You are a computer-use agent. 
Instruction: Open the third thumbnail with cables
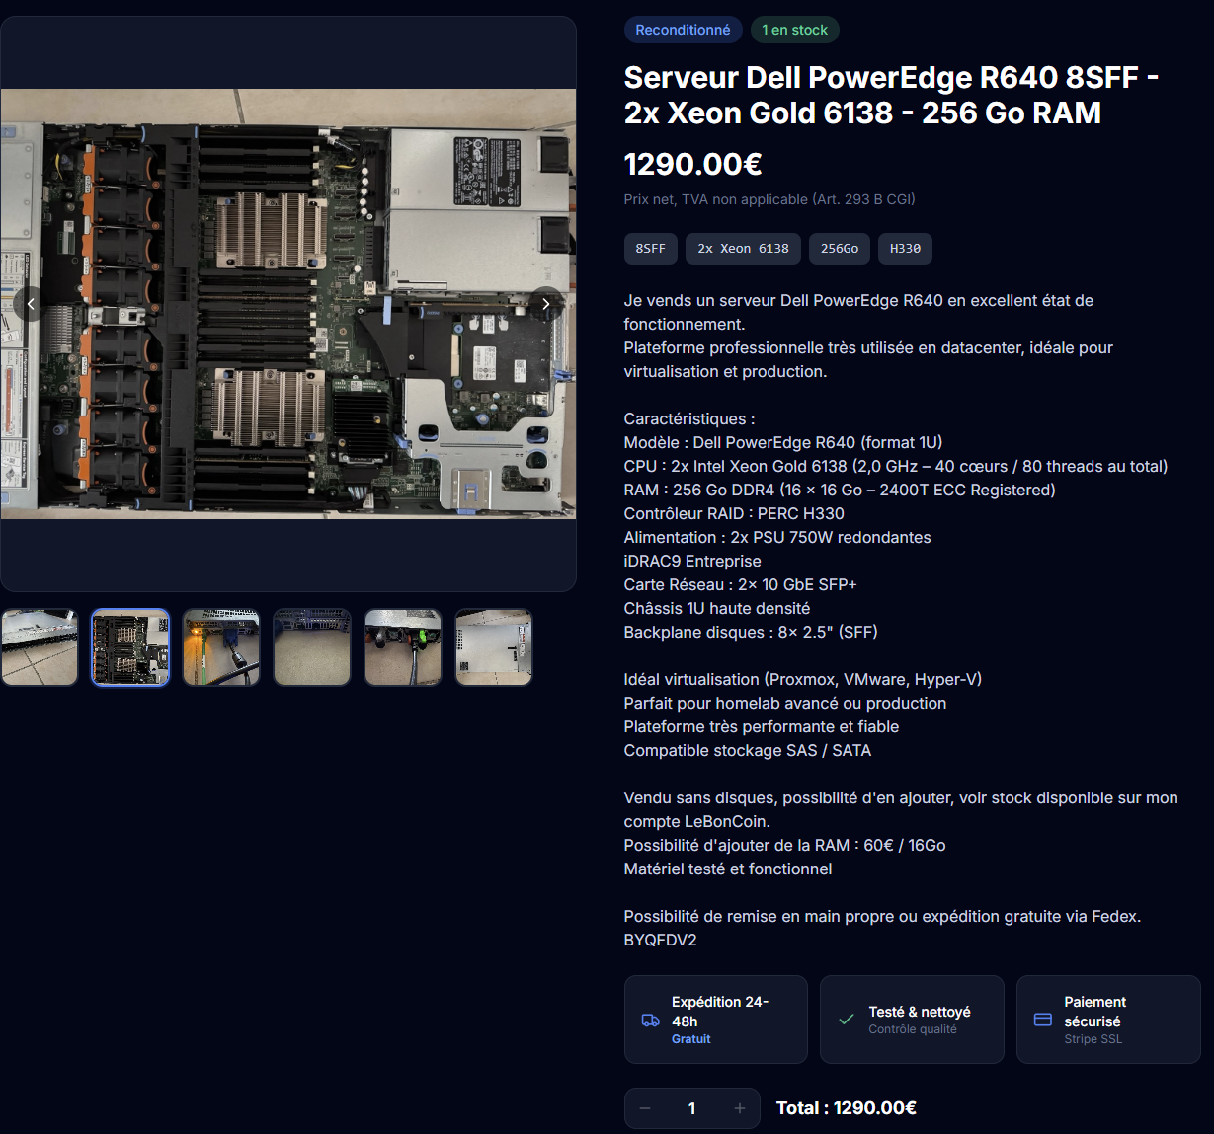(x=221, y=647)
